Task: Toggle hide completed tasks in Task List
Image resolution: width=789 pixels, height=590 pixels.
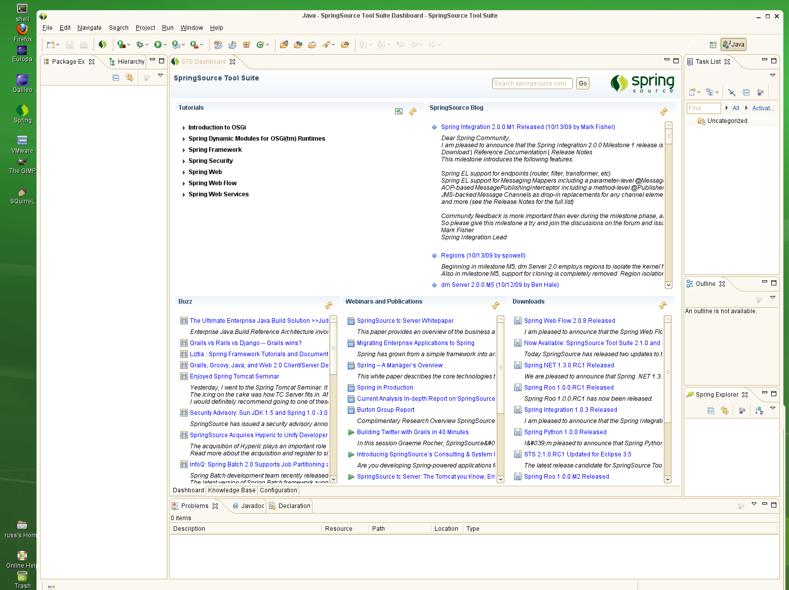Action: [x=732, y=92]
